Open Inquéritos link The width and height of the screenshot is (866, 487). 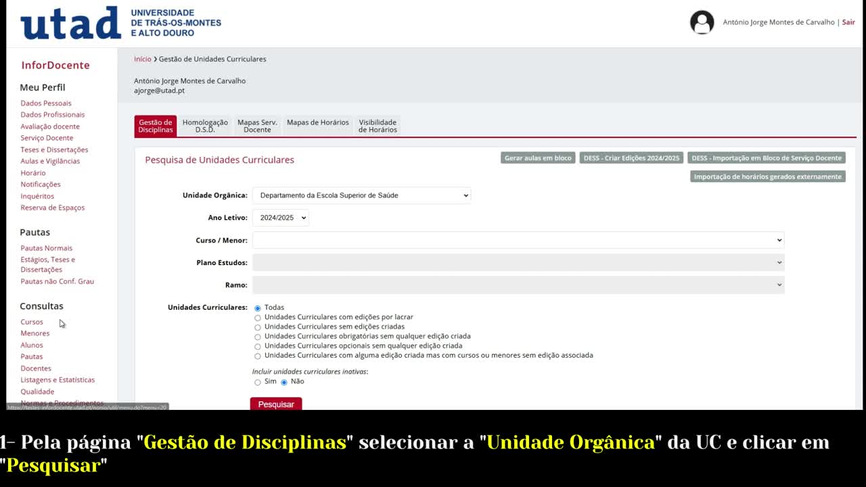point(37,196)
